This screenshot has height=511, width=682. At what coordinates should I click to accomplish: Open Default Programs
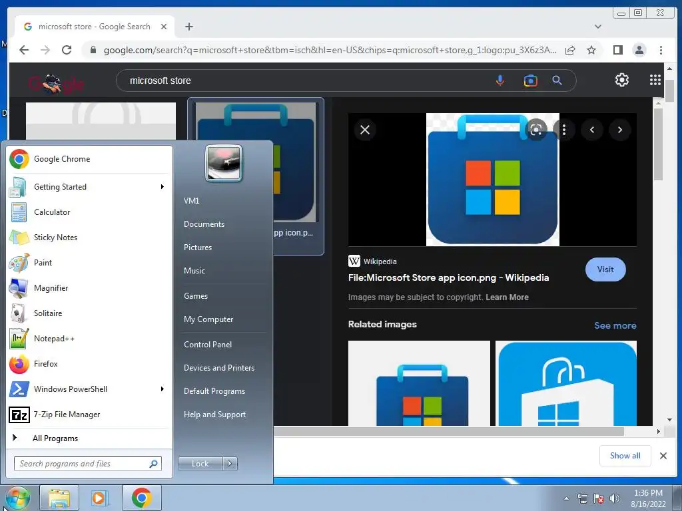pyautogui.click(x=214, y=391)
